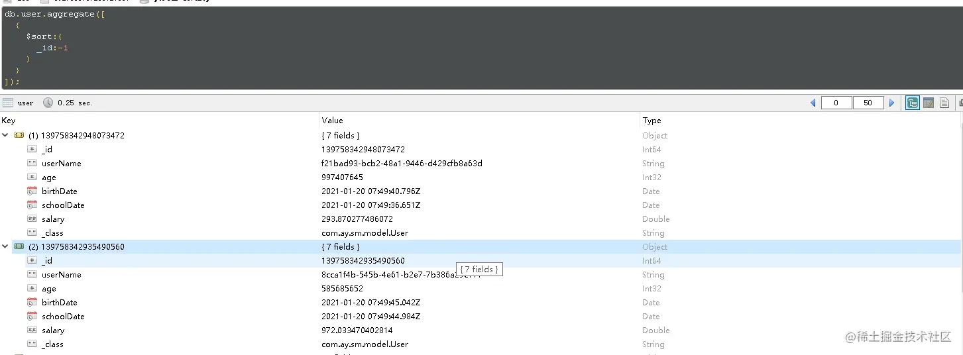963x355 pixels.
Task: Click the birthDate calendar icon in document 1
Action: coord(32,191)
